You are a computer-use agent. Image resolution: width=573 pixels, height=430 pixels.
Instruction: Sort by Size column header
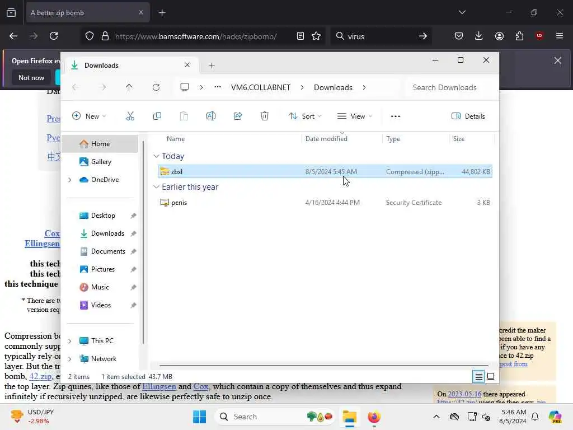459,139
